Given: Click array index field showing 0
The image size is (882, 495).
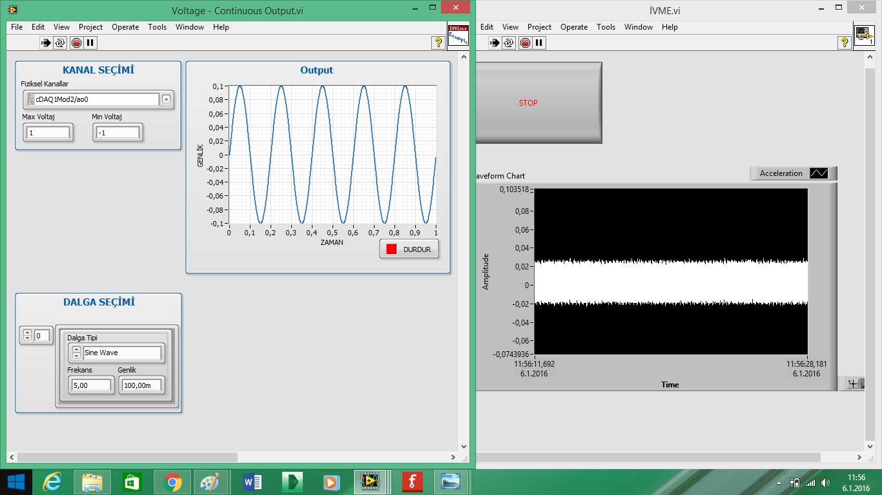Looking at the screenshot, I should pos(42,336).
